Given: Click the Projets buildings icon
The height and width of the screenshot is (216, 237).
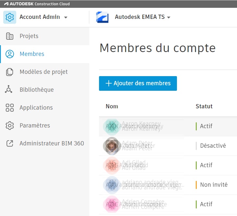Looking at the screenshot, I should [10, 36].
